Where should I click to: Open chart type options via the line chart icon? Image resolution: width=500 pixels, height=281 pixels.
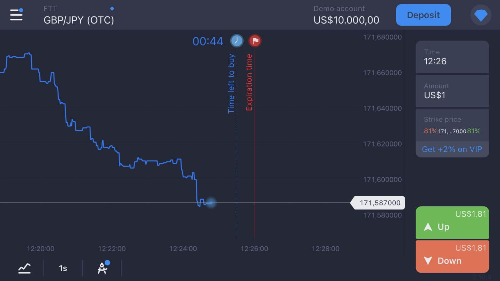click(24, 268)
